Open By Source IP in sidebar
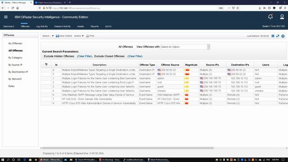Image resolution: width=288 pixels, height=162 pixels. pos(15,65)
